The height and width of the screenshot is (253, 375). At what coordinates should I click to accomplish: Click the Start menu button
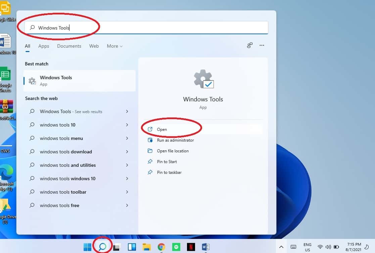point(87,246)
